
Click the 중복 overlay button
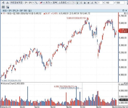pyautogui.click(x=55, y=3)
